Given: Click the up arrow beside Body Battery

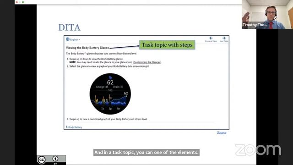Looking at the screenshot, I should click(67, 127).
